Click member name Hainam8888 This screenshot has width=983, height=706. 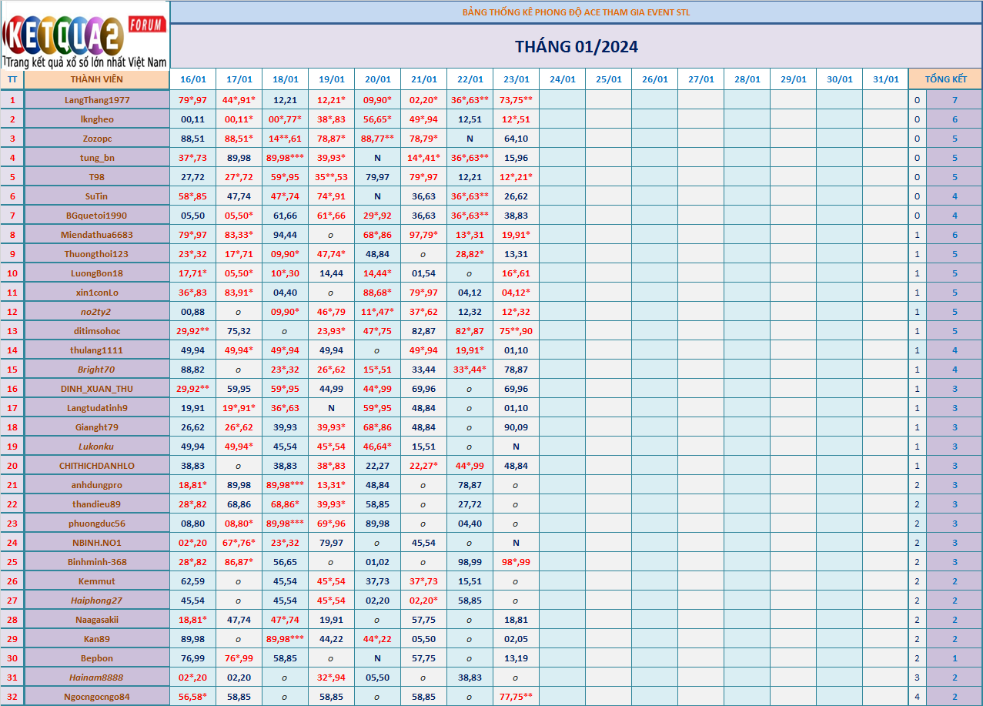pos(97,678)
